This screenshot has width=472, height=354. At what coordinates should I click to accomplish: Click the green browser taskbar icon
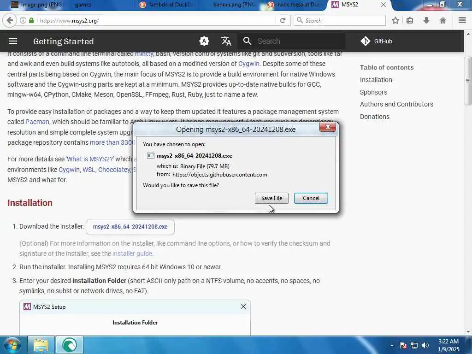click(69, 345)
